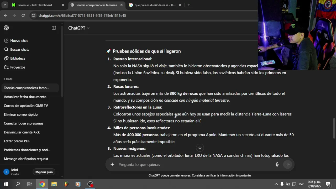Switch to 'que pais es dueño la nasa' tab
The width and height of the screenshot is (336, 189).
point(155,5)
